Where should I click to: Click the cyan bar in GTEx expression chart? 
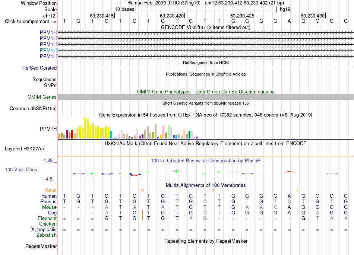[111, 135]
